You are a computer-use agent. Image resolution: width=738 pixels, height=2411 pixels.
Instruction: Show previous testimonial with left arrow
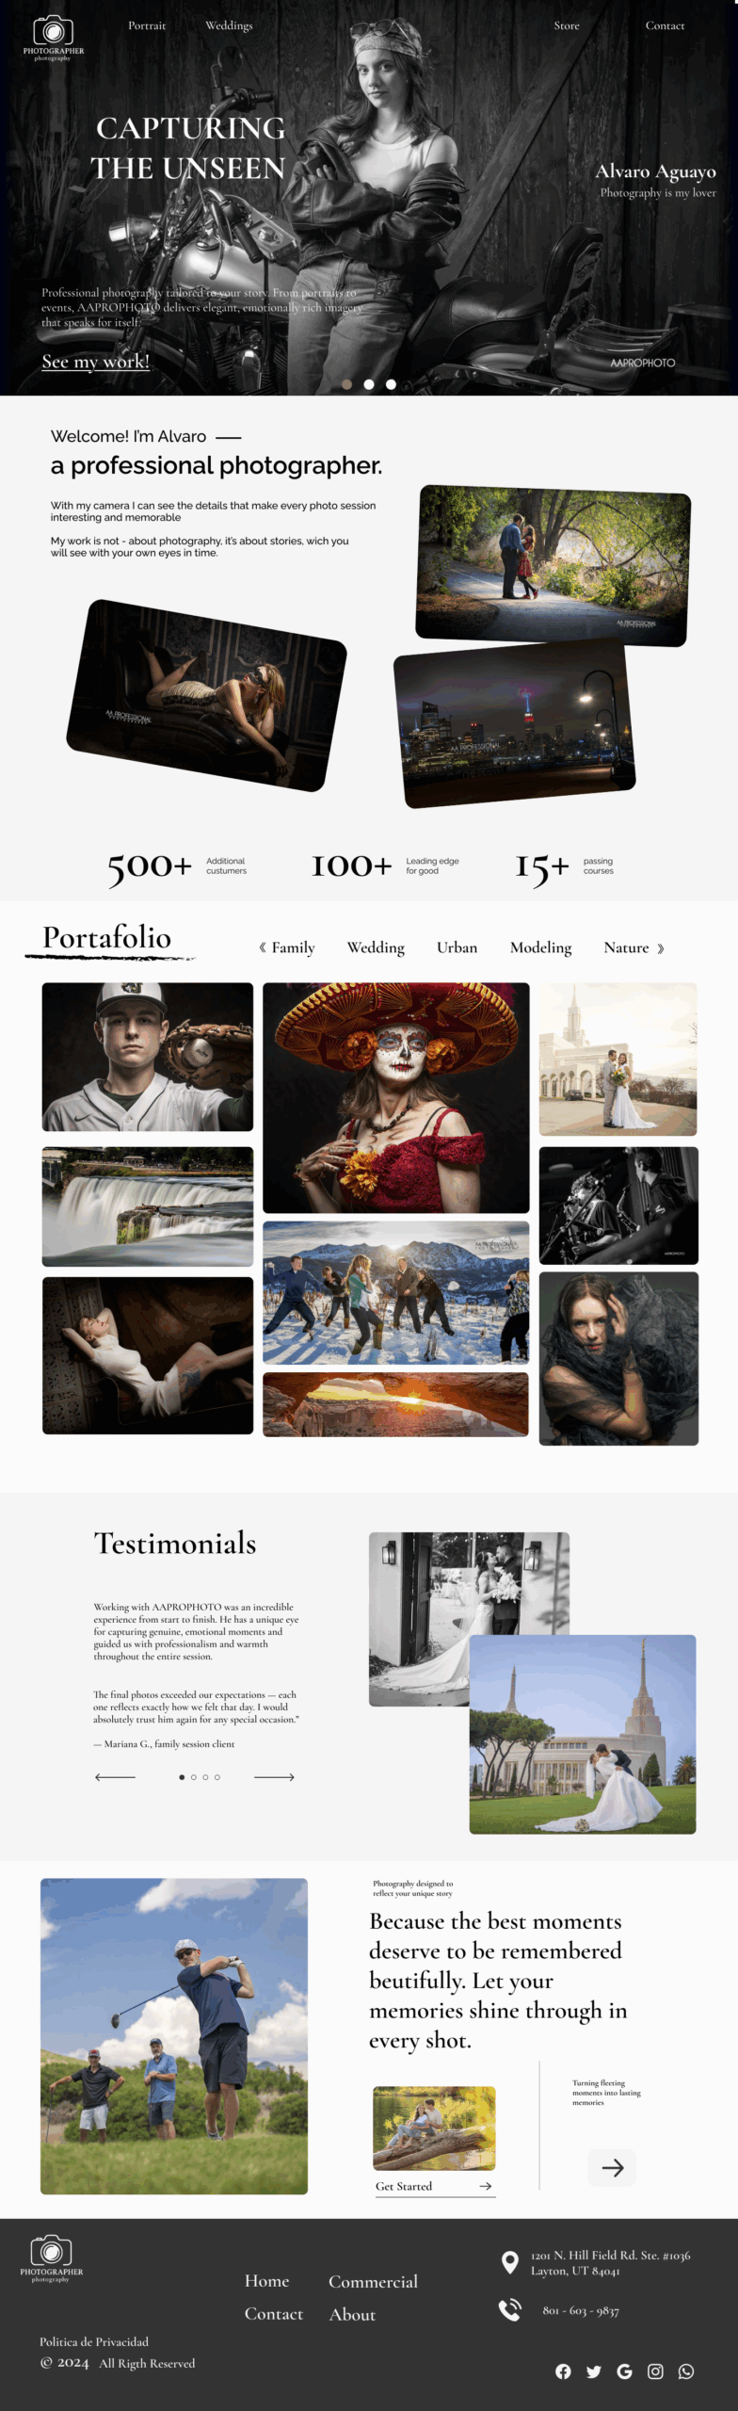pyautogui.click(x=115, y=1777)
